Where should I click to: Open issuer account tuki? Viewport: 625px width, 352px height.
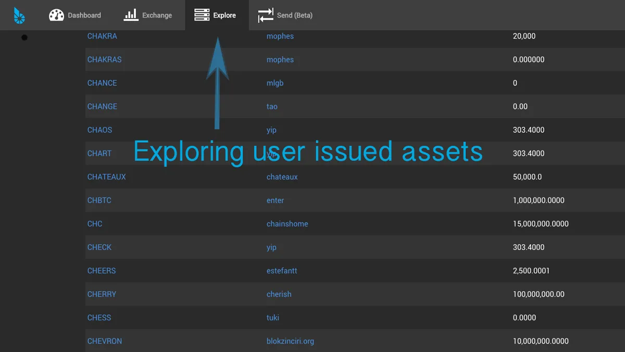coord(273,317)
